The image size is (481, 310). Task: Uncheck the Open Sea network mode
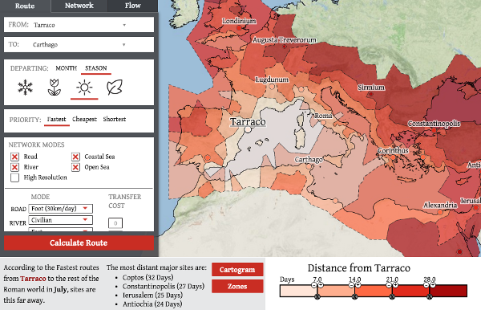click(76, 167)
